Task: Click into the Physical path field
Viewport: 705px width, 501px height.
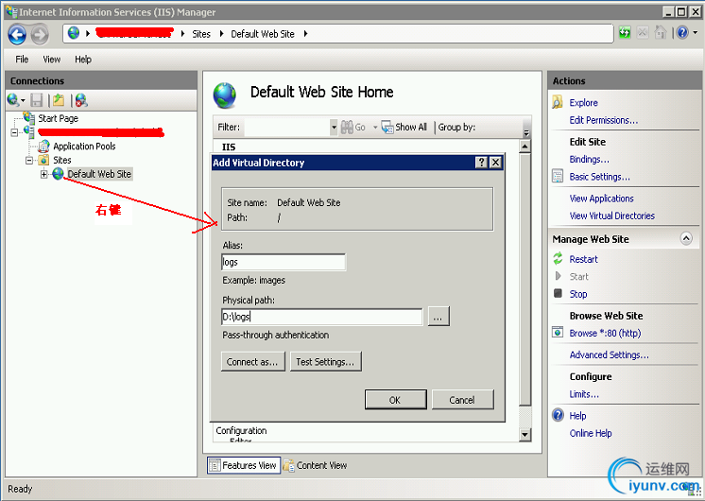Action: click(322, 317)
